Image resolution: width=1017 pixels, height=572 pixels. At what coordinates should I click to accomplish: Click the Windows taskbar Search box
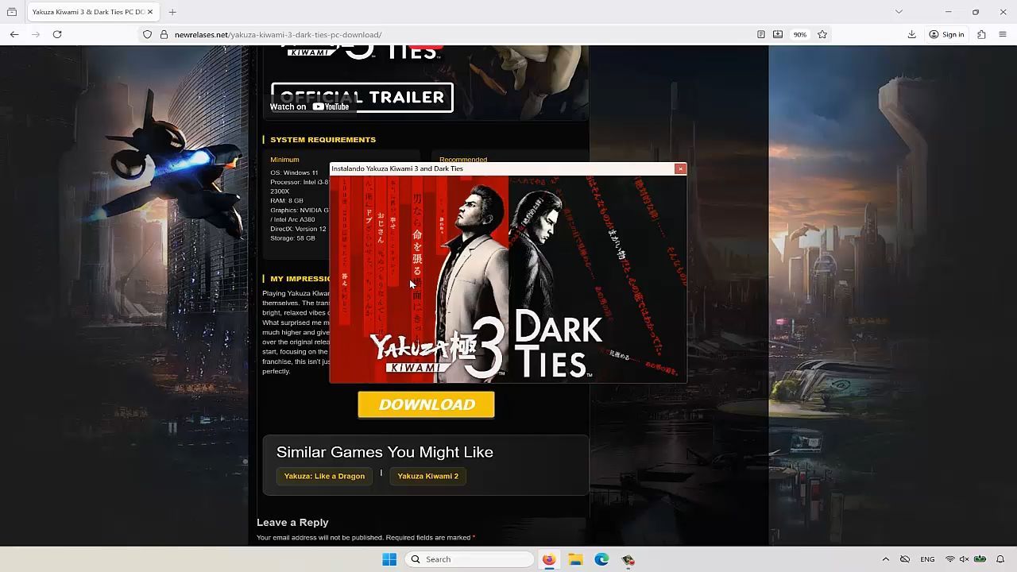click(x=470, y=559)
